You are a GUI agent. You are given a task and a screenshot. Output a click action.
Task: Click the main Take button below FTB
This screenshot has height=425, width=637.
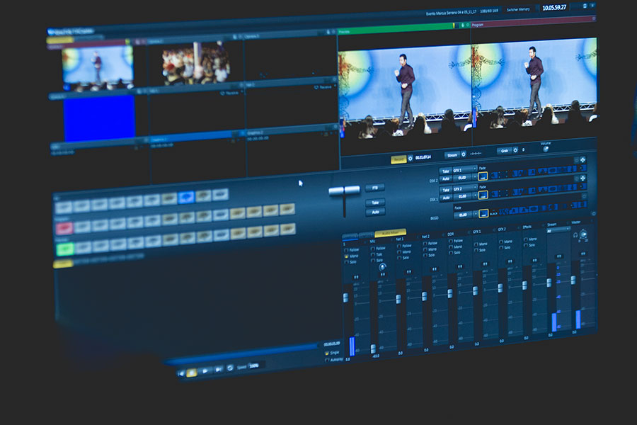[375, 203]
